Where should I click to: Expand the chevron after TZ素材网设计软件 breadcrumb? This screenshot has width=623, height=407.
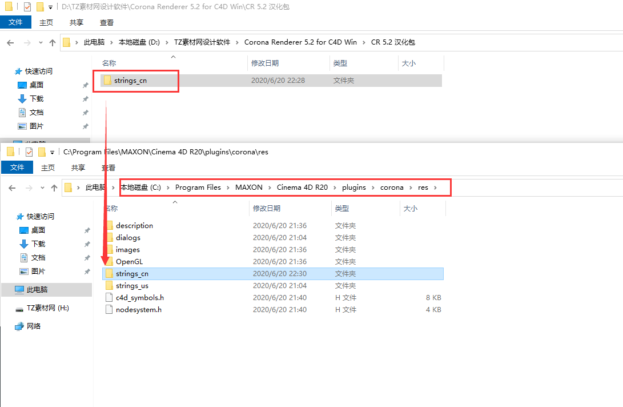pyautogui.click(x=237, y=42)
